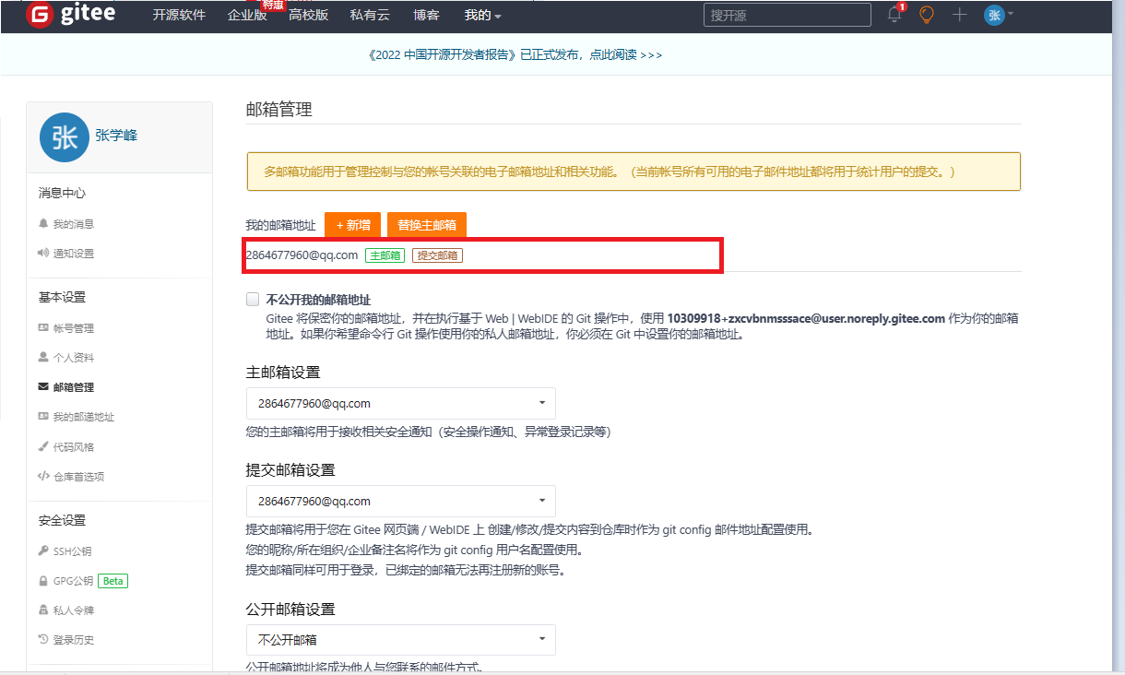Click the history icon beside 登录历史
The height and width of the screenshot is (675, 1125).
coord(43,640)
